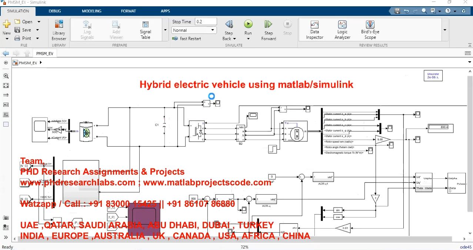Toggle Fast Restart

coord(187,38)
